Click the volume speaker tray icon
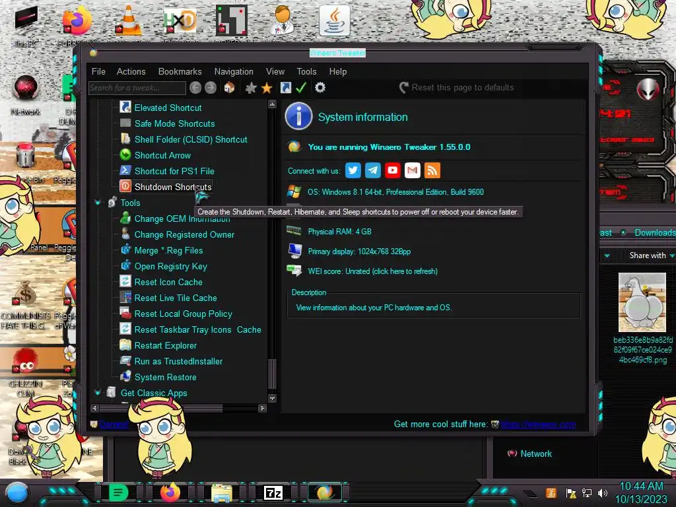 pyautogui.click(x=603, y=492)
